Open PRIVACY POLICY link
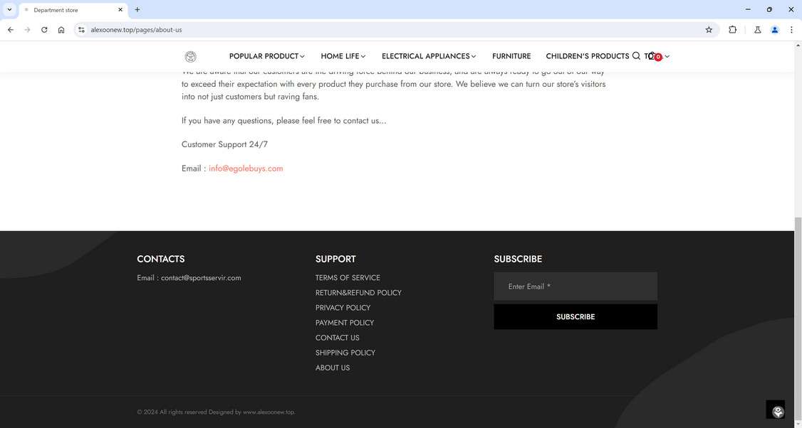 (343, 307)
